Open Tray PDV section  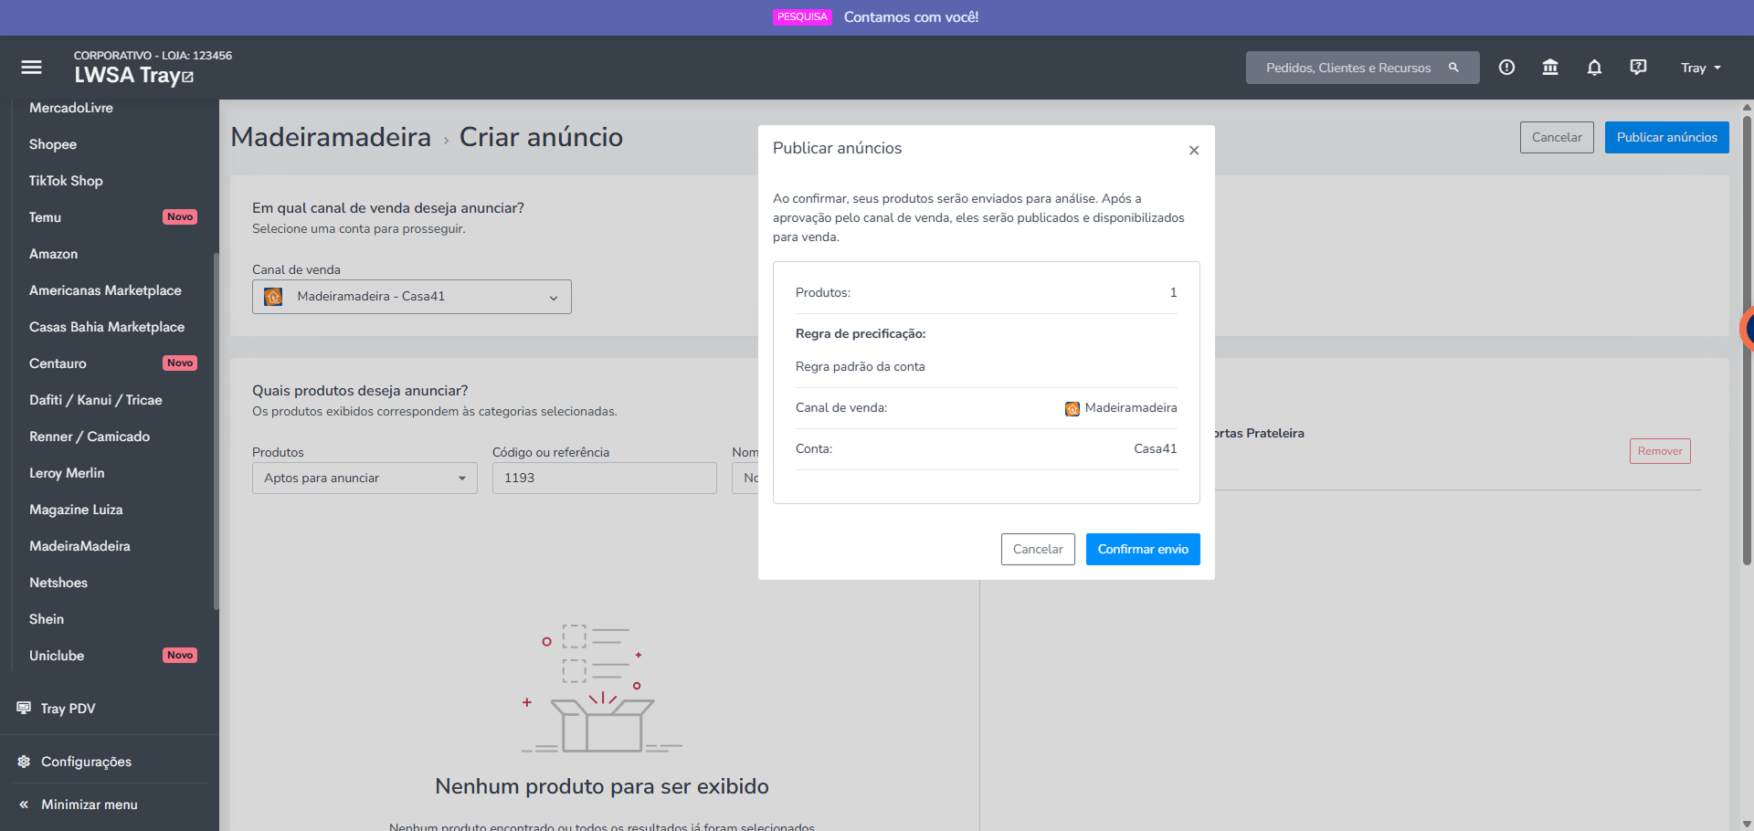(x=68, y=709)
